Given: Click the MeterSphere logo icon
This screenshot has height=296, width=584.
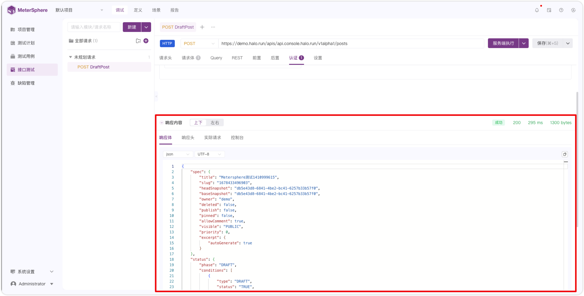Looking at the screenshot, I should 11,10.
